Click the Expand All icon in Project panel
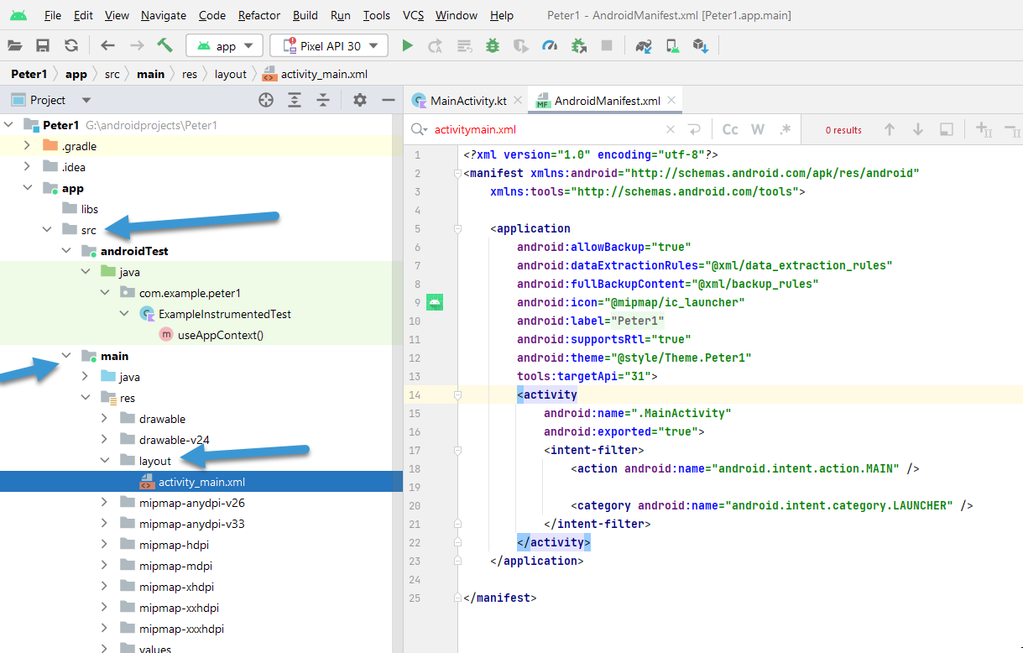Viewport: 1023px width, 653px height. 295,100
